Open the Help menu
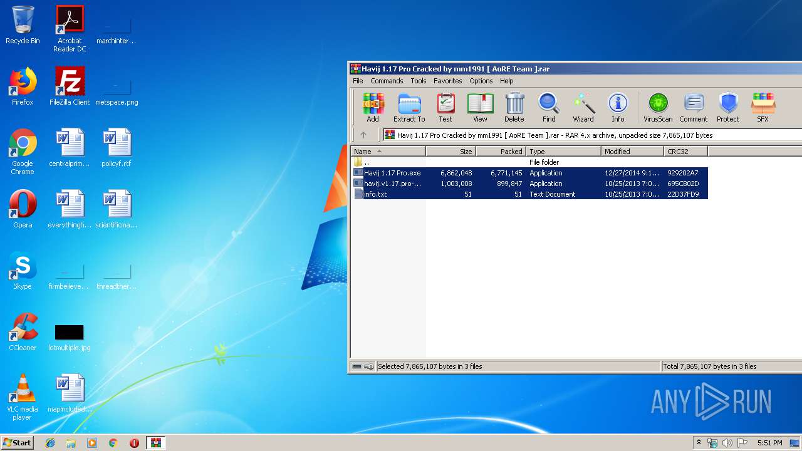The image size is (802, 451). [x=507, y=81]
